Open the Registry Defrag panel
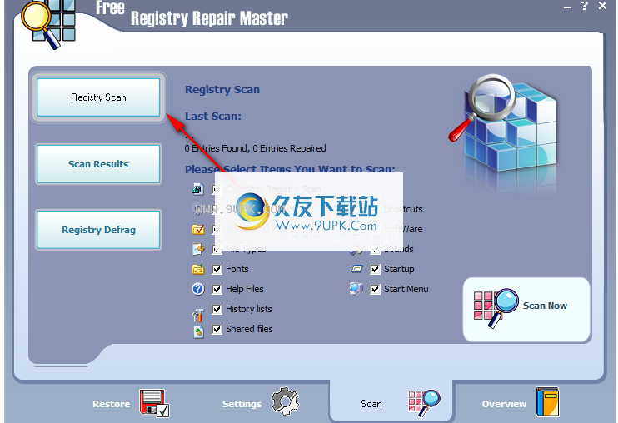The image size is (618, 423). (x=98, y=230)
